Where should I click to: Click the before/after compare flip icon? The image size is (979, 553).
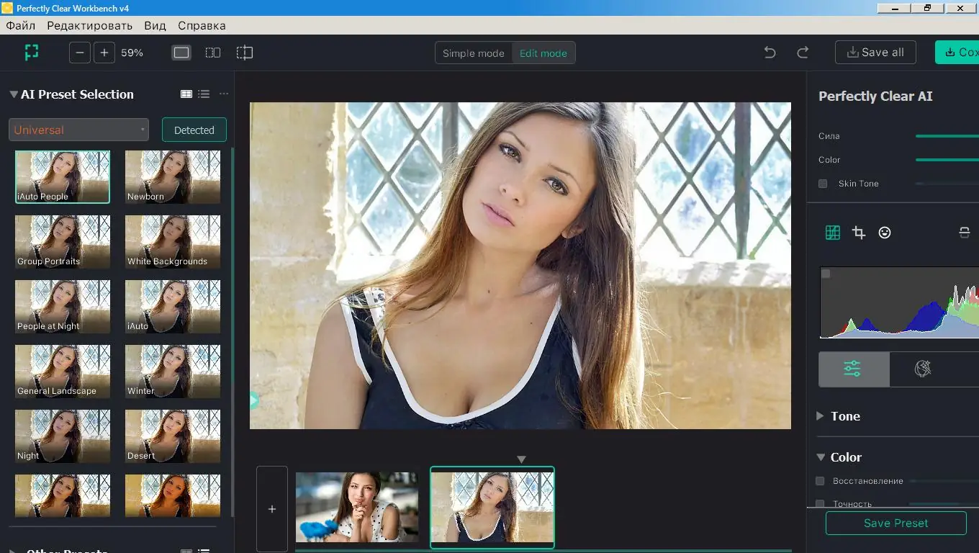[x=963, y=232]
